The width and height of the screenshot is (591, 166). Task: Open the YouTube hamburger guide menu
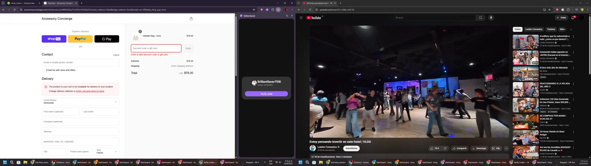(x=301, y=18)
